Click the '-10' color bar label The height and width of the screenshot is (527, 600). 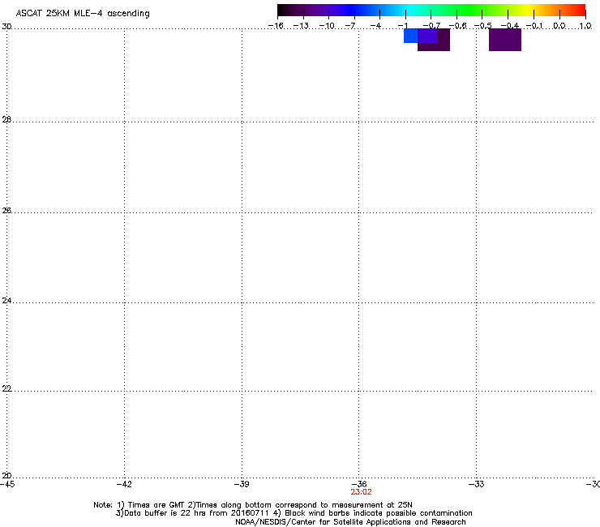(x=327, y=26)
